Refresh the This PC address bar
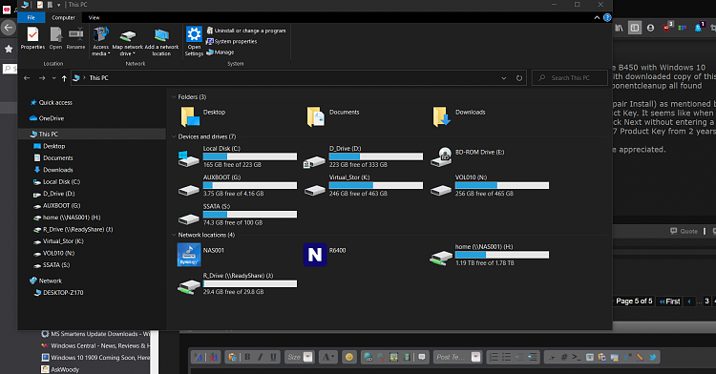Image resolution: width=716 pixels, height=374 pixels. coord(519,78)
